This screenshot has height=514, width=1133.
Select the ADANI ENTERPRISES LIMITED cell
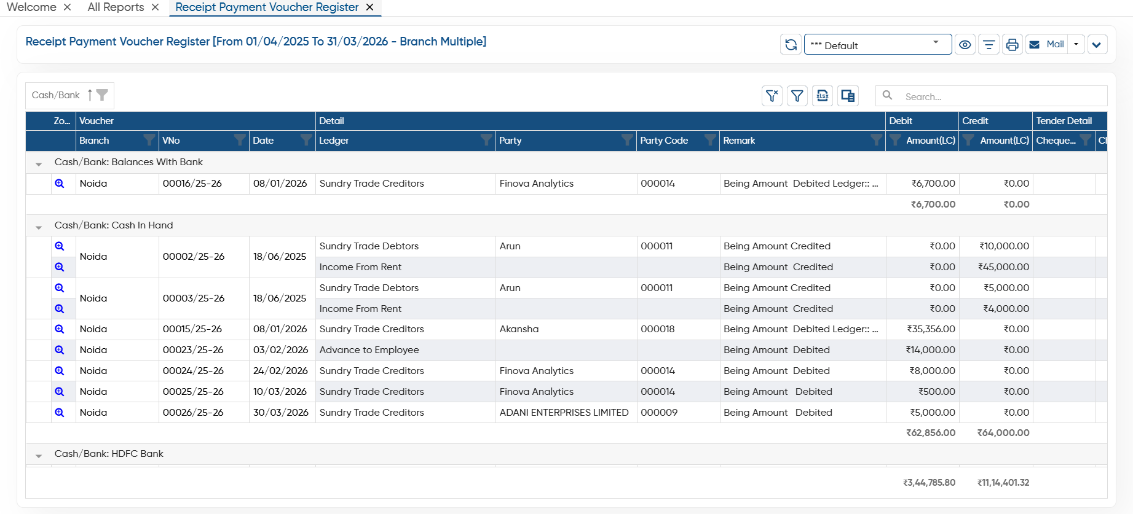566,413
